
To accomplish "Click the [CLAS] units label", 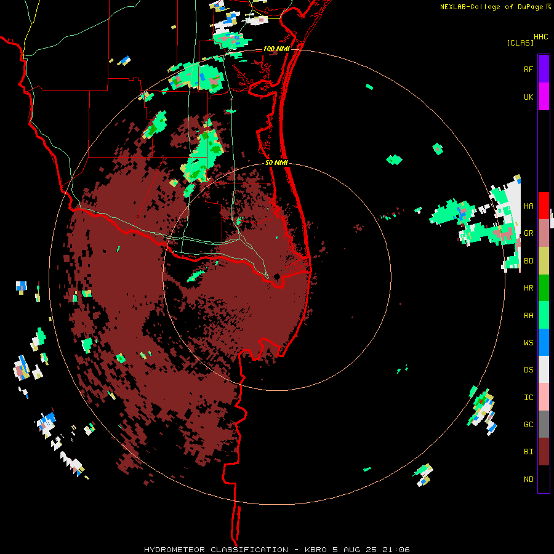I will tap(520, 42).
